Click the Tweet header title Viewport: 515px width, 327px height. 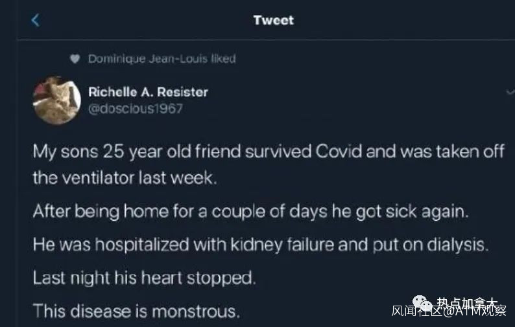tap(273, 20)
